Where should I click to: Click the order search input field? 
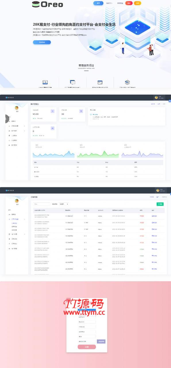42,204
